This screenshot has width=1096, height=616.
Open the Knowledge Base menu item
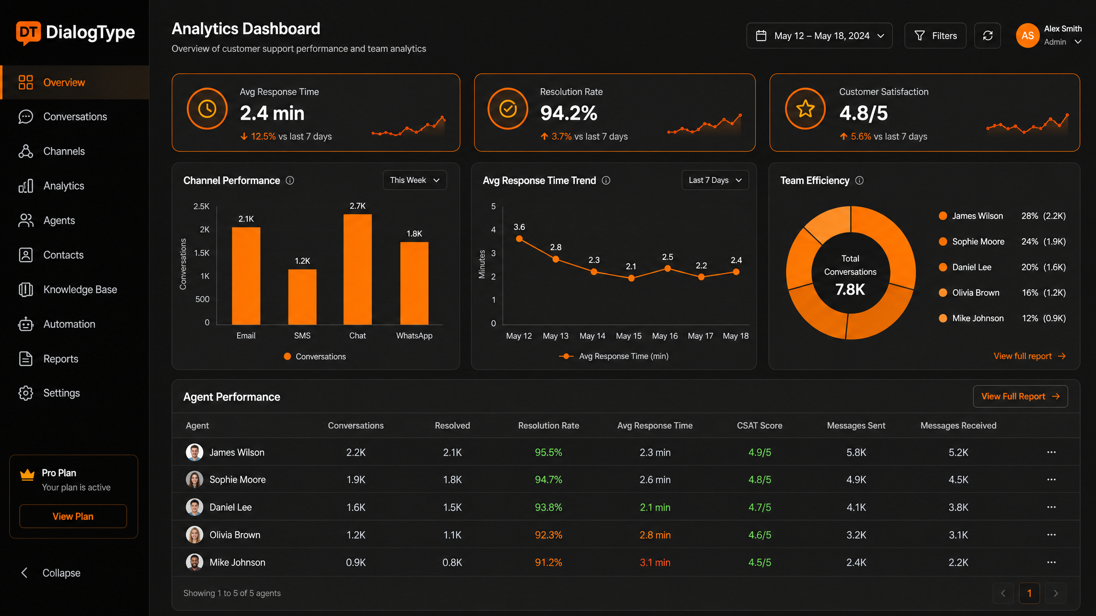75,289
